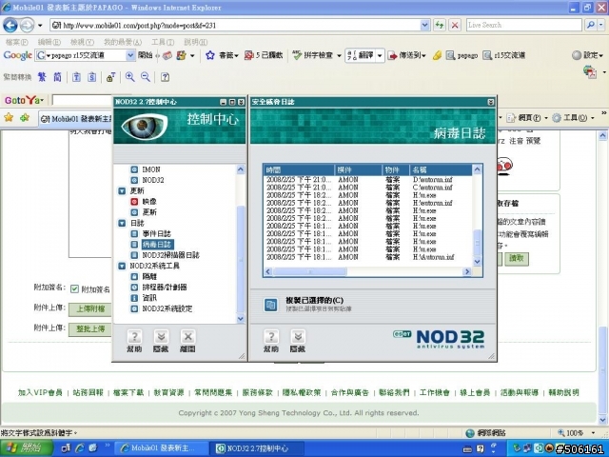The width and height of the screenshot is (609, 457).
Task: Click 隱藏 hide icon in virus log panel
Action: click(x=298, y=336)
